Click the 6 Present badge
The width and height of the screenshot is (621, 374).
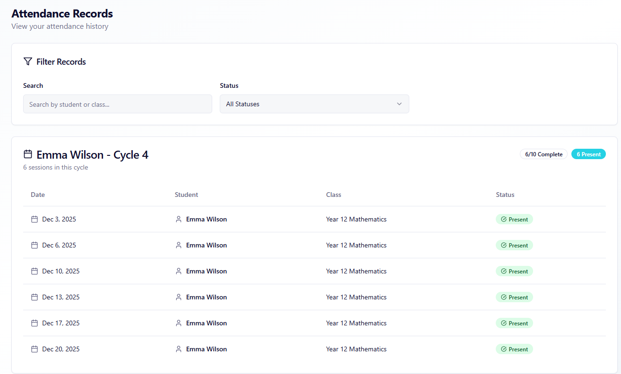588,154
